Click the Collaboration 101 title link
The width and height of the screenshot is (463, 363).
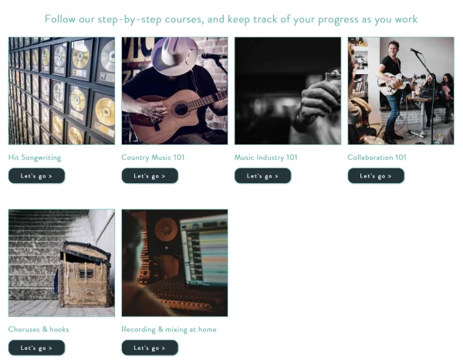[377, 158]
